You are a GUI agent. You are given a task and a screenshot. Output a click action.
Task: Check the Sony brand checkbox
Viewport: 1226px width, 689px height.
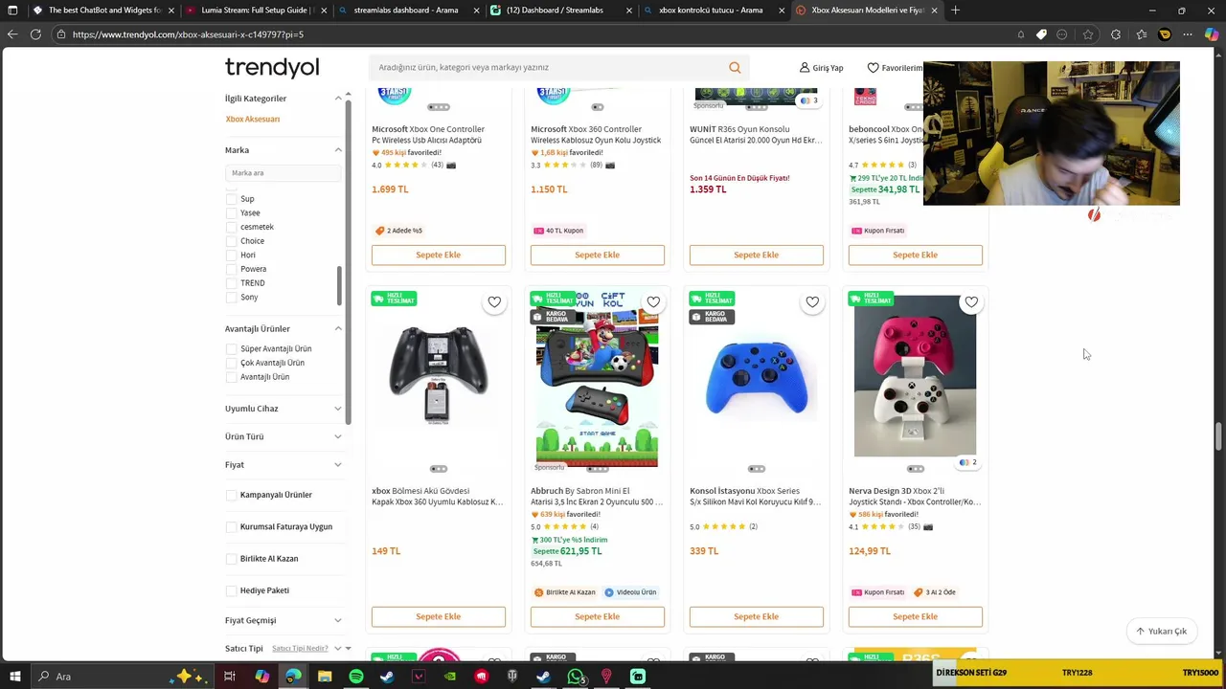click(231, 298)
